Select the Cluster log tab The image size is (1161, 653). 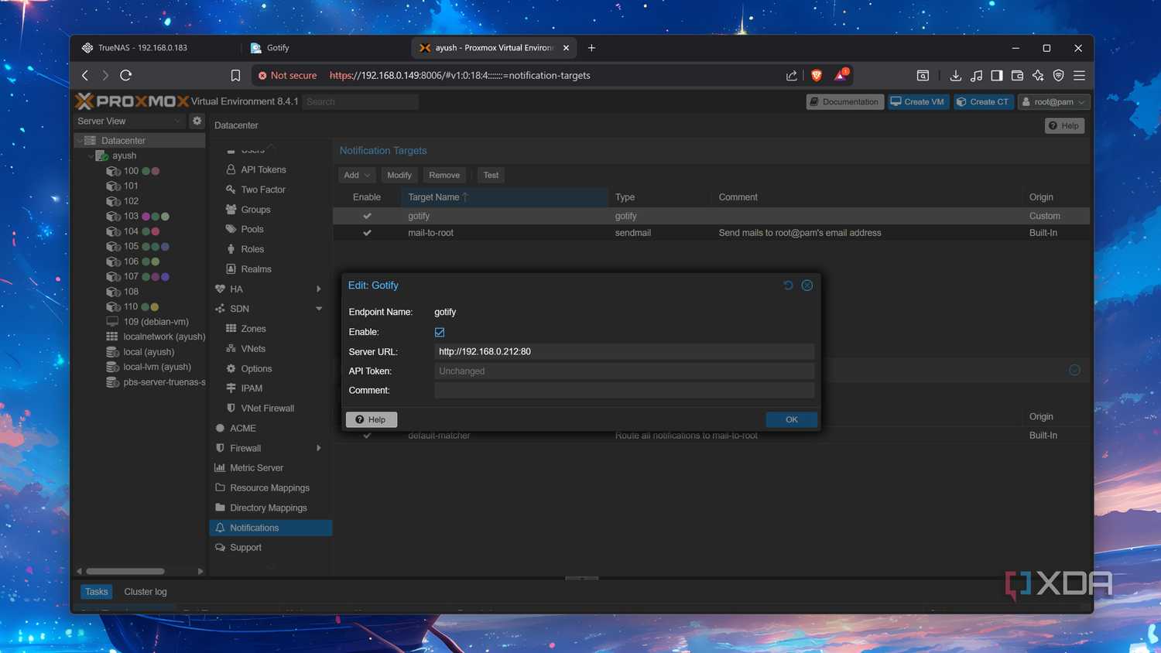click(x=146, y=592)
